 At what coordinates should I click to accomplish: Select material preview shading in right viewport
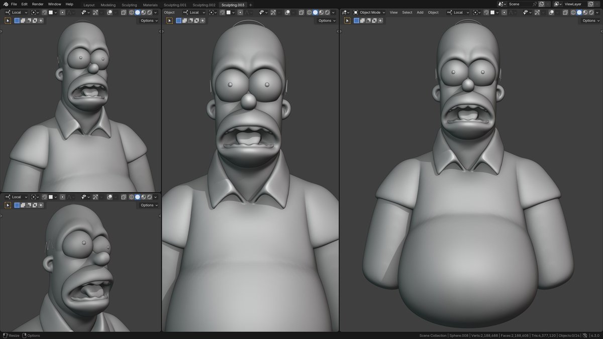click(585, 12)
